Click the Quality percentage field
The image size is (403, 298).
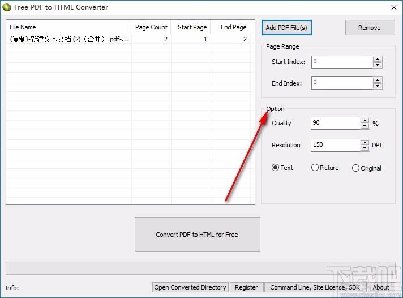click(x=336, y=123)
